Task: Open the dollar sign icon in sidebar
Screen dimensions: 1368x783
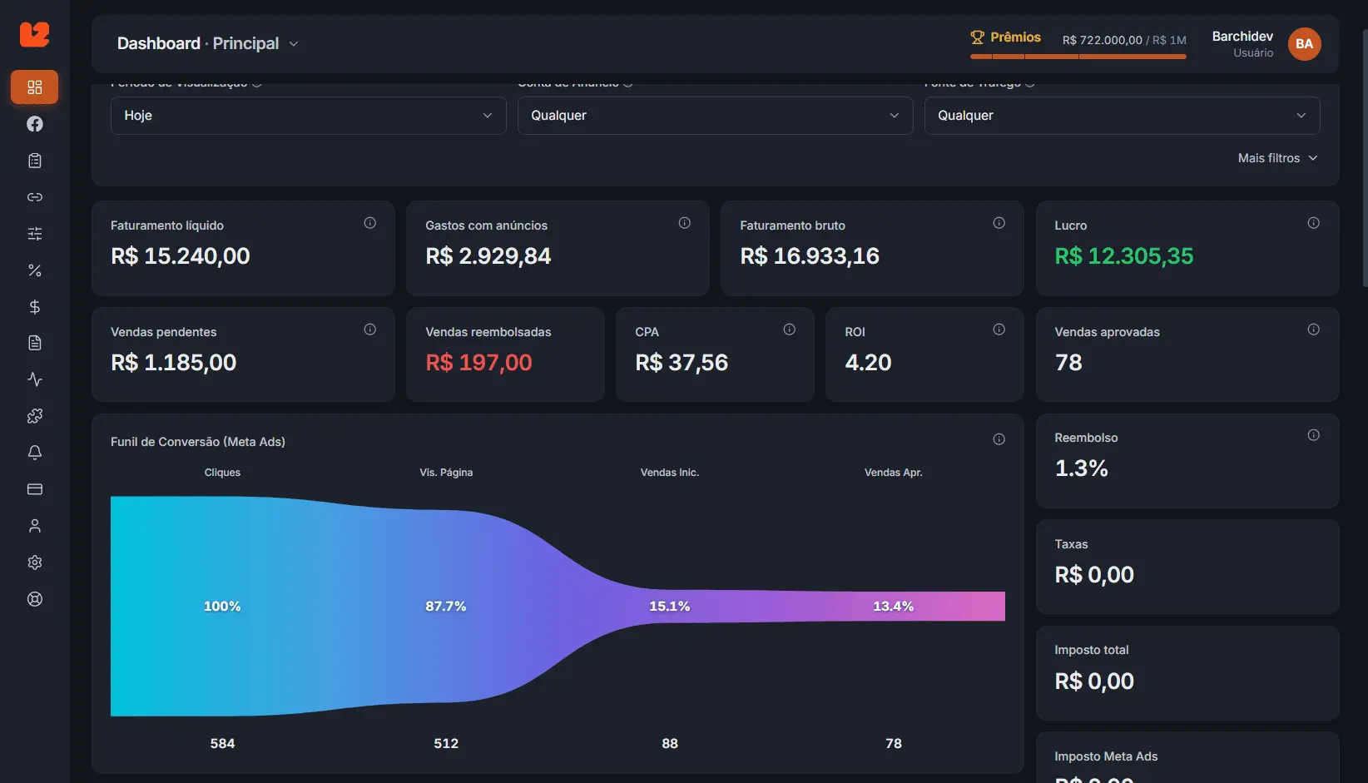Action: (34, 307)
